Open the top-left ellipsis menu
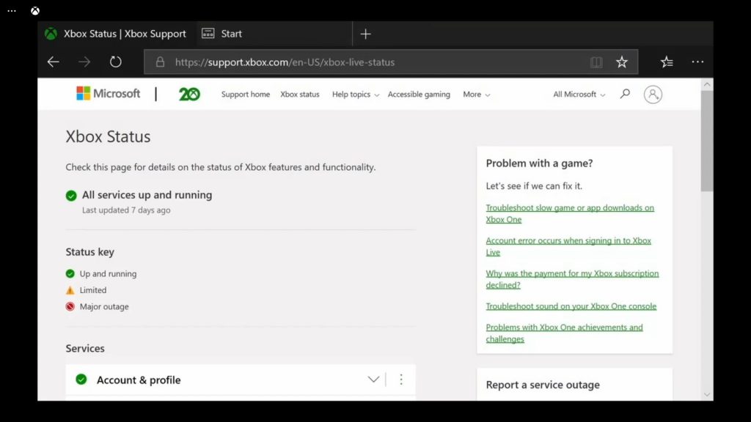The image size is (751, 422). (x=12, y=10)
